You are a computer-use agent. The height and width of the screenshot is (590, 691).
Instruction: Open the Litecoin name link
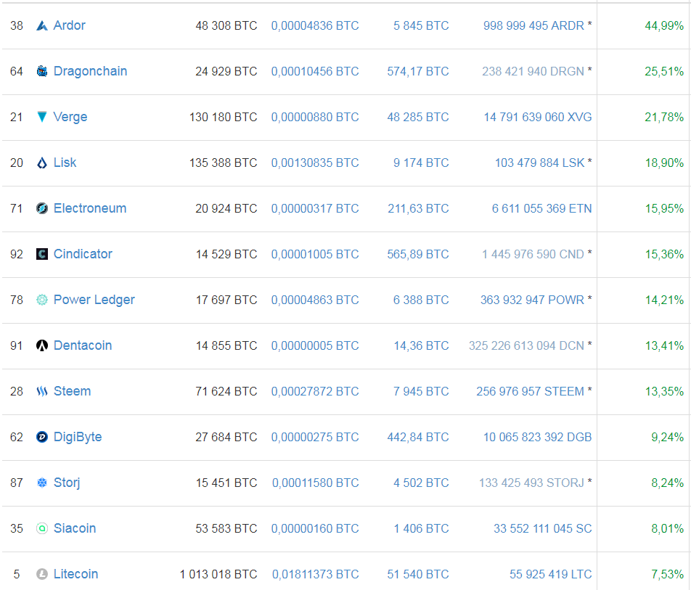pyautogui.click(x=75, y=574)
